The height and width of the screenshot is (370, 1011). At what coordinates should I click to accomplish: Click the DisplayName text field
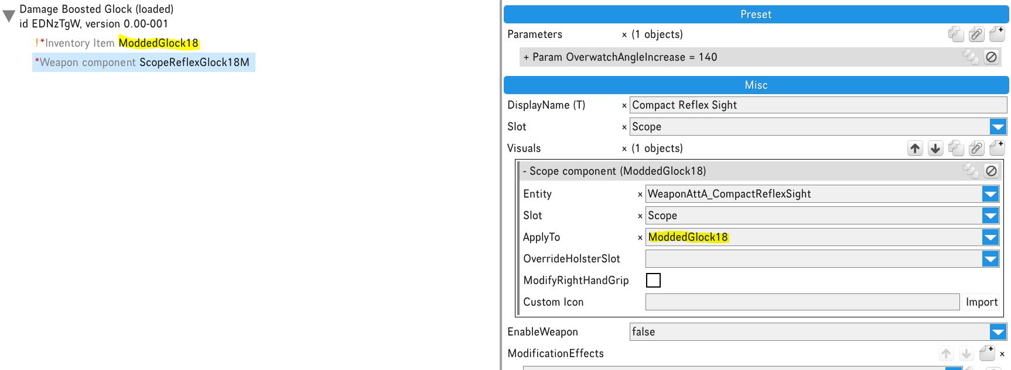pos(818,105)
